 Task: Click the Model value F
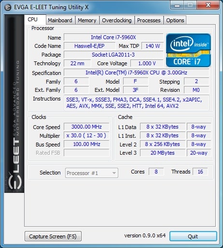pos(136,81)
